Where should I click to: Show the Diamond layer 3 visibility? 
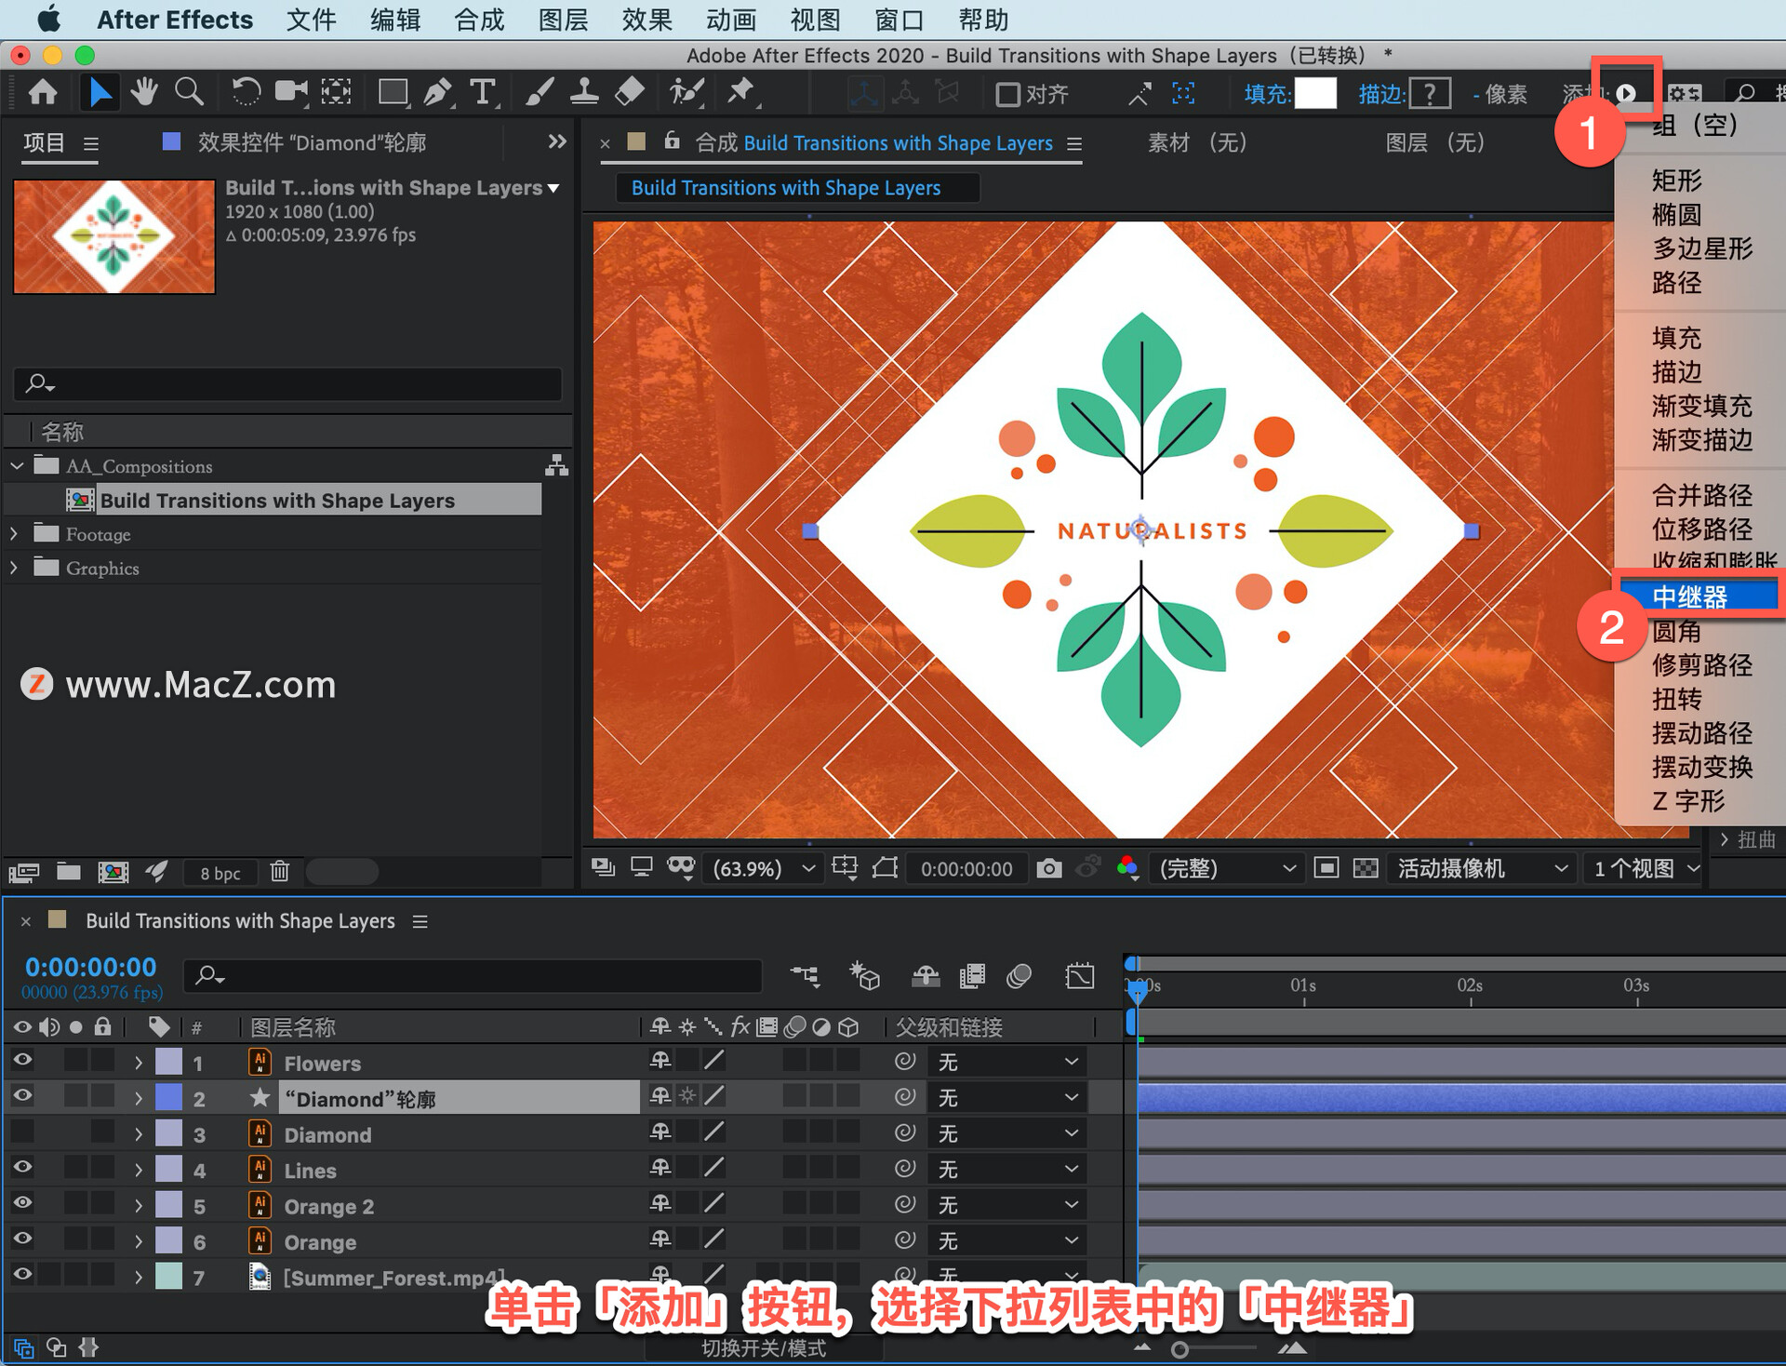pos(21,1132)
